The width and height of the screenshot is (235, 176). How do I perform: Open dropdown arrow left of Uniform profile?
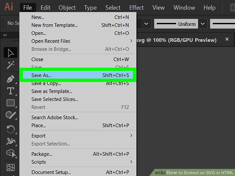click(146, 24)
